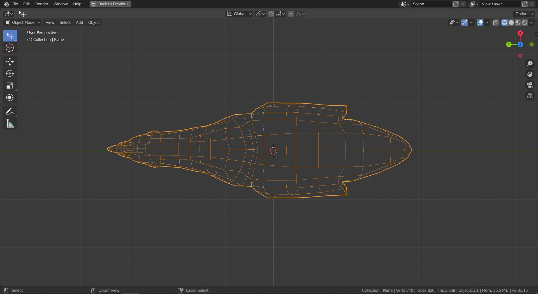Image resolution: width=538 pixels, height=294 pixels.
Task: Open proportional falloff dropdown
Action: (300, 14)
